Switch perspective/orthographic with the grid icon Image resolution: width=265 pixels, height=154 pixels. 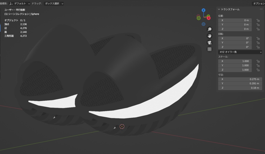click(210, 49)
